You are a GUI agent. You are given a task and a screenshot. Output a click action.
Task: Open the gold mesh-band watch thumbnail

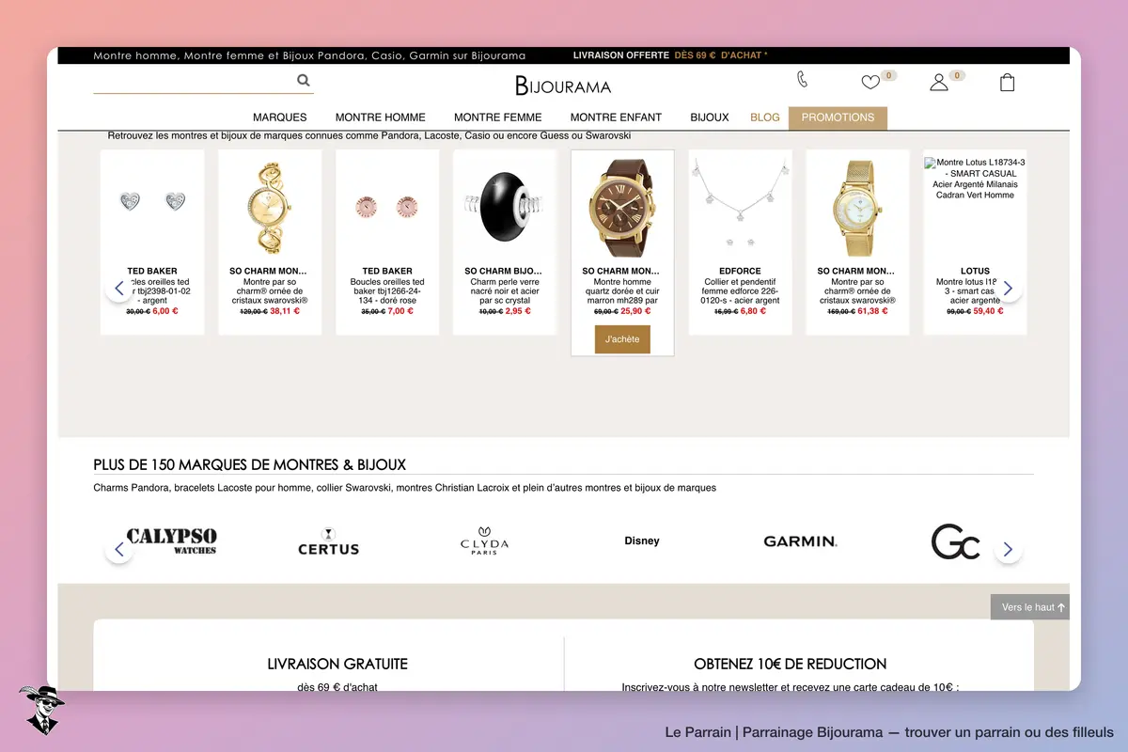click(857, 206)
